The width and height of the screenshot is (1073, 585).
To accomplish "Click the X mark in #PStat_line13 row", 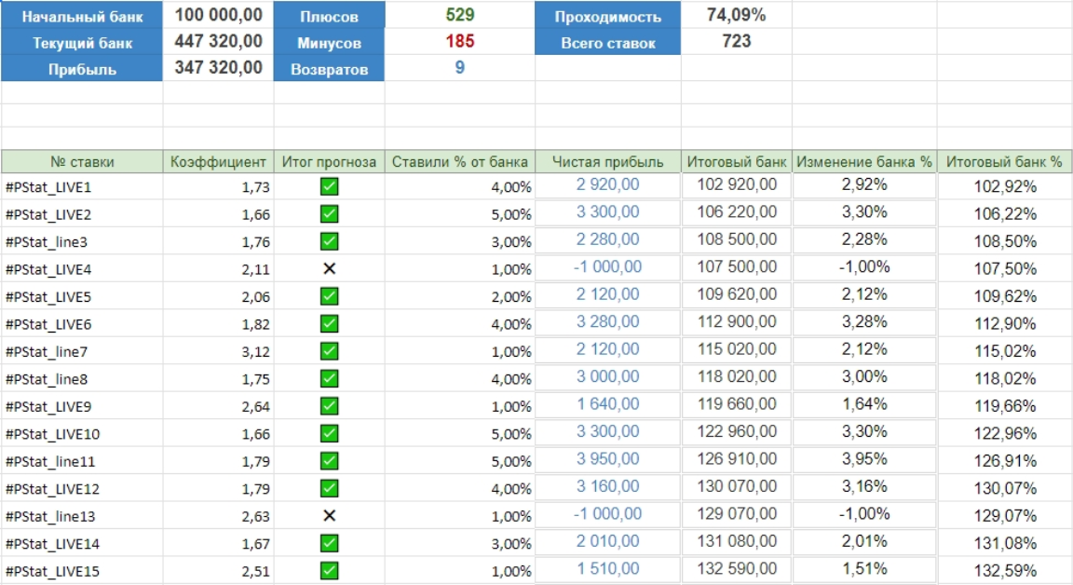I will 329,516.
